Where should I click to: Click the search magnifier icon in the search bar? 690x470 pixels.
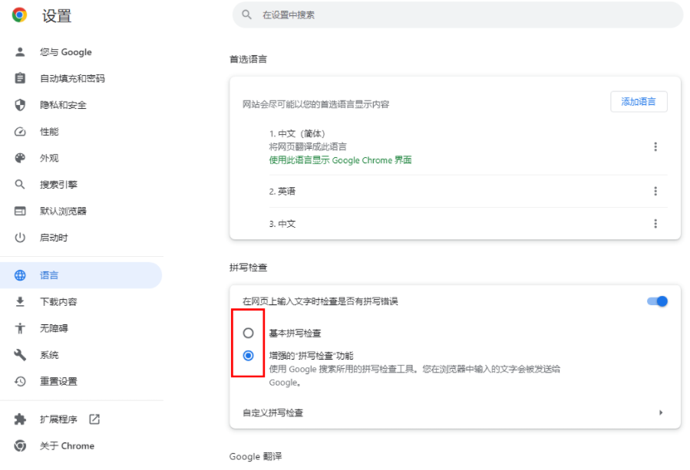[247, 15]
